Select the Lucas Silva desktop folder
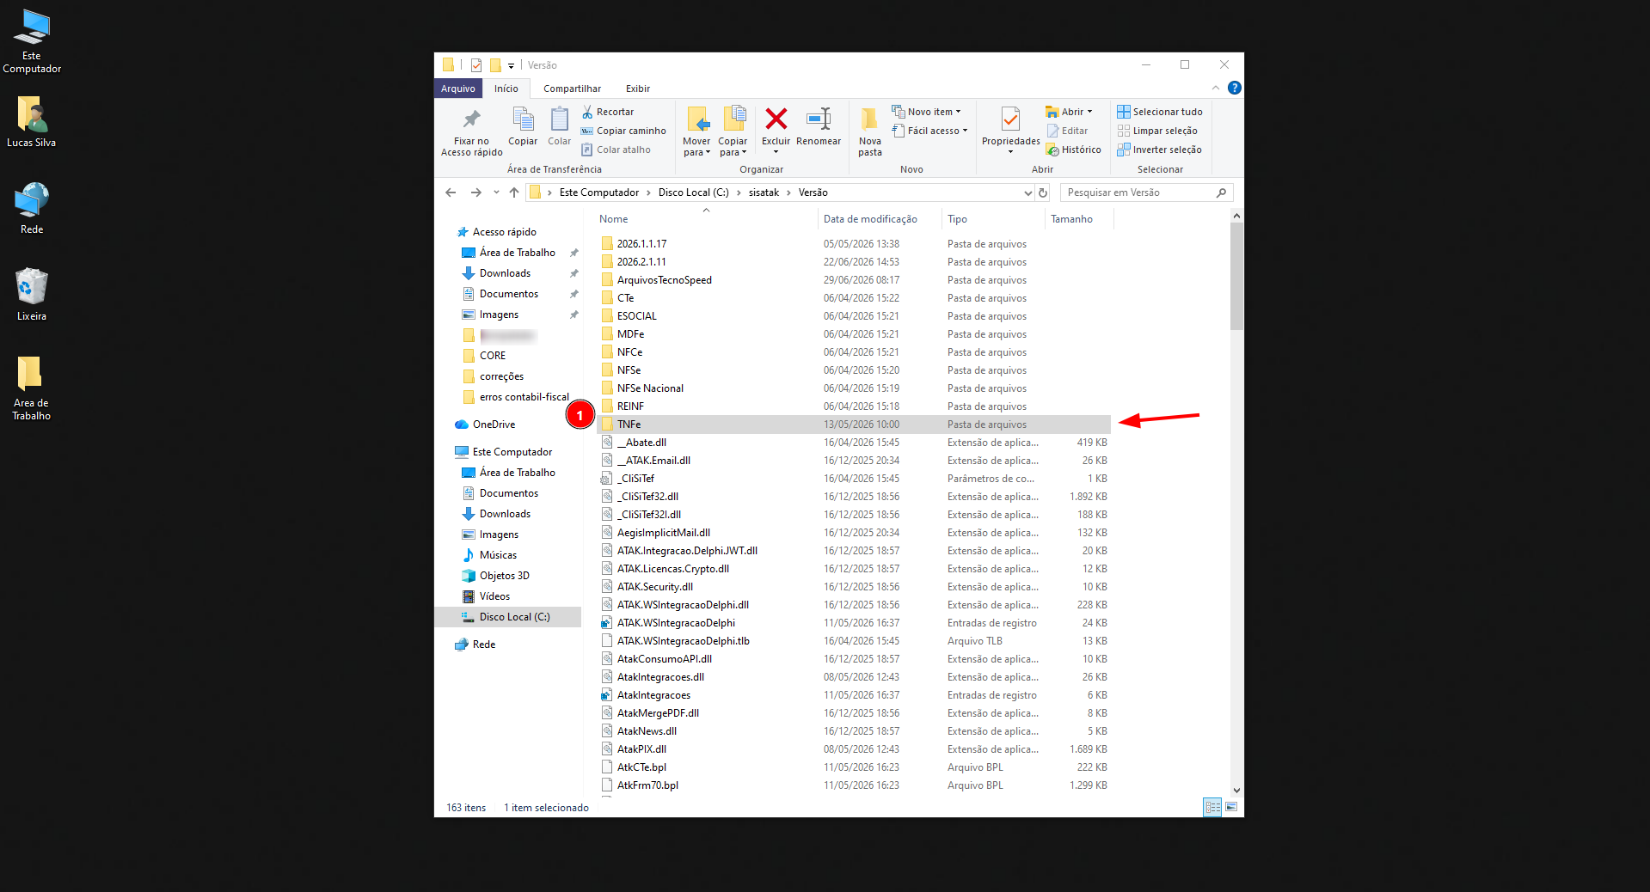Screen dimensions: 1650x892 [x=32, y=121]
